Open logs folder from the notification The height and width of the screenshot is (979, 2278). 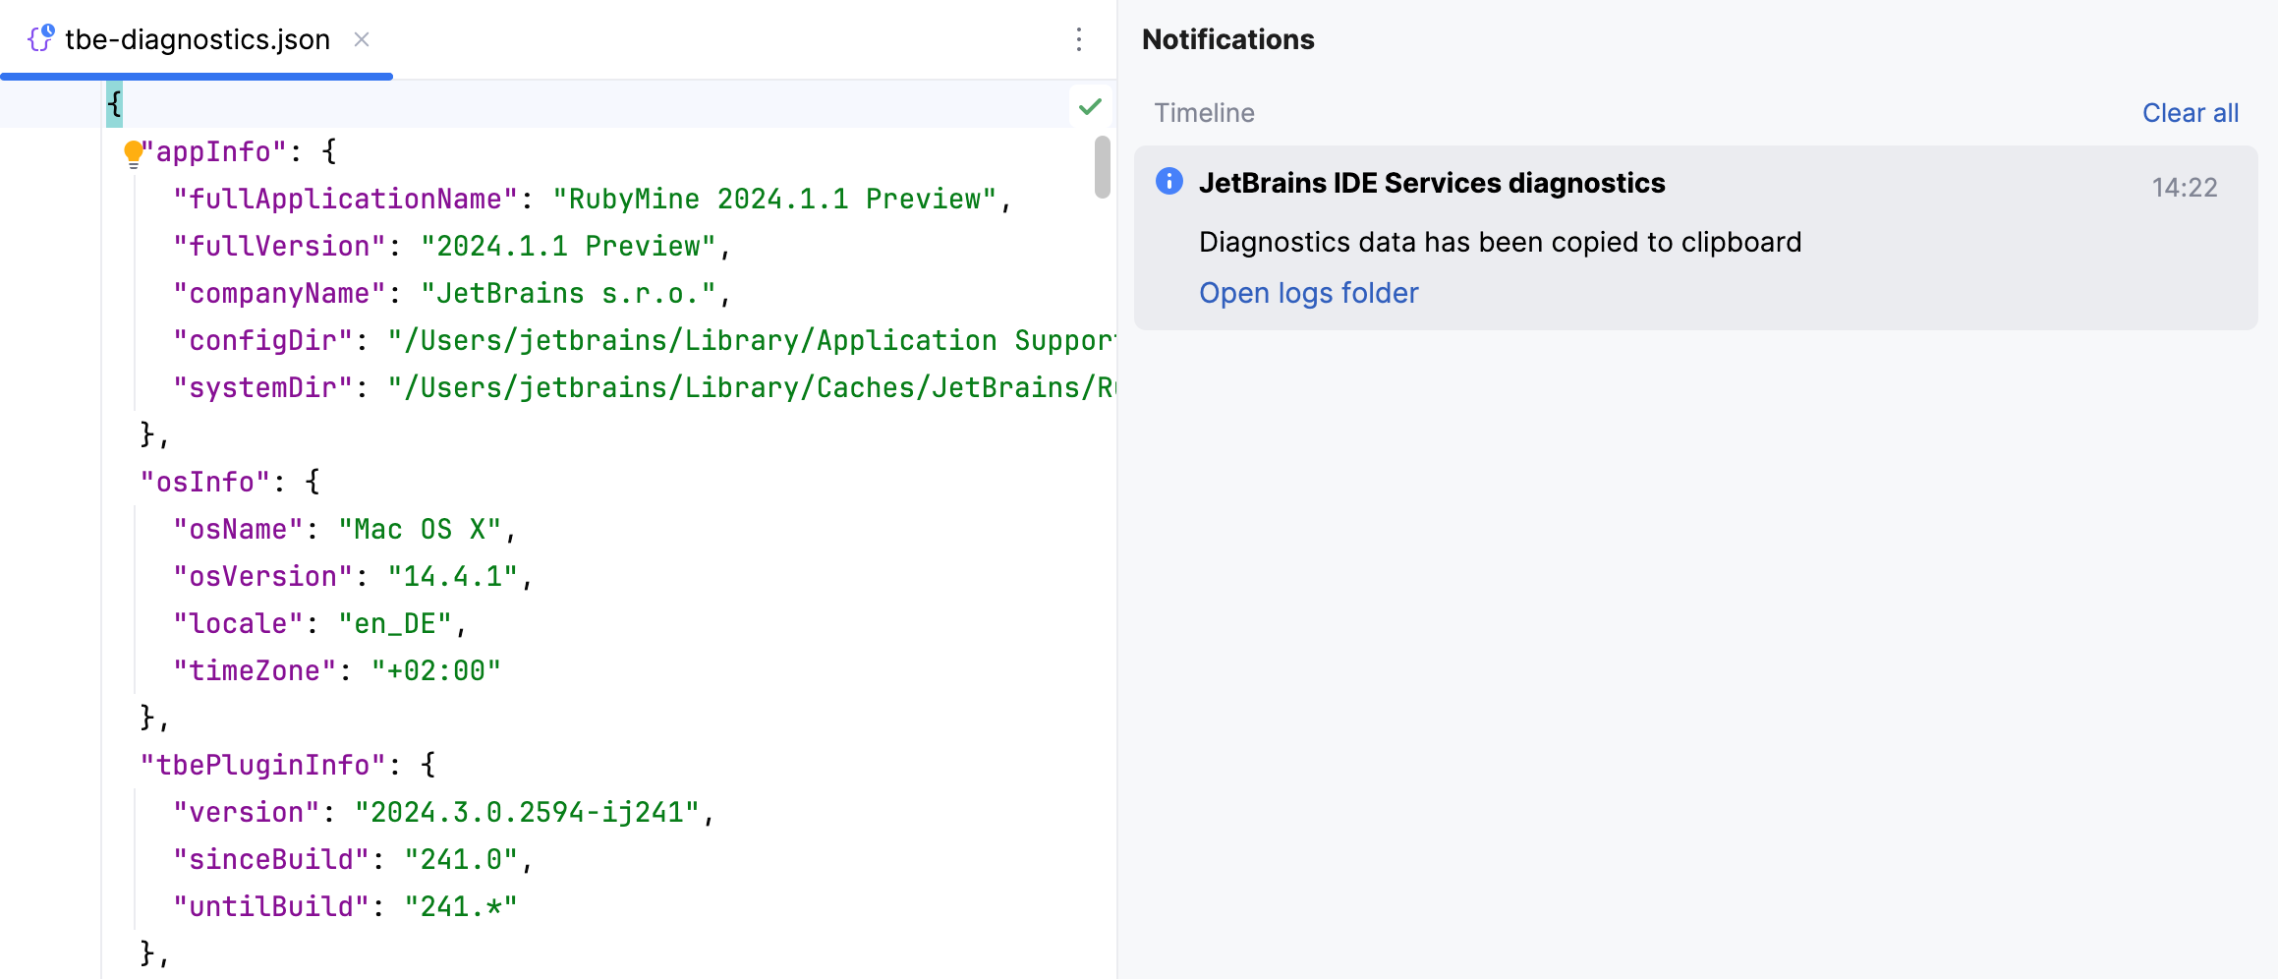pyautogui.click(x=1308, y=293)
